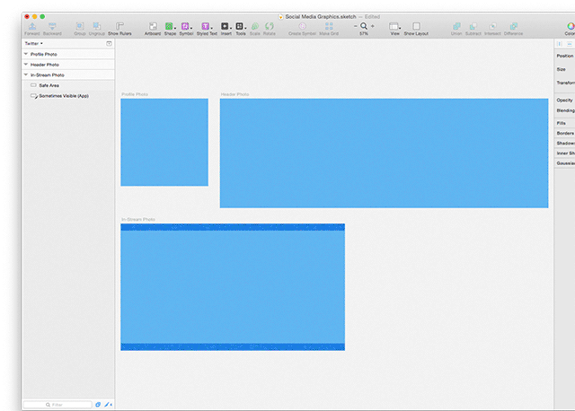Collapse the Profile Photo artboard group
The width and height of the screenshot is (575, 411).
(26, 54)
